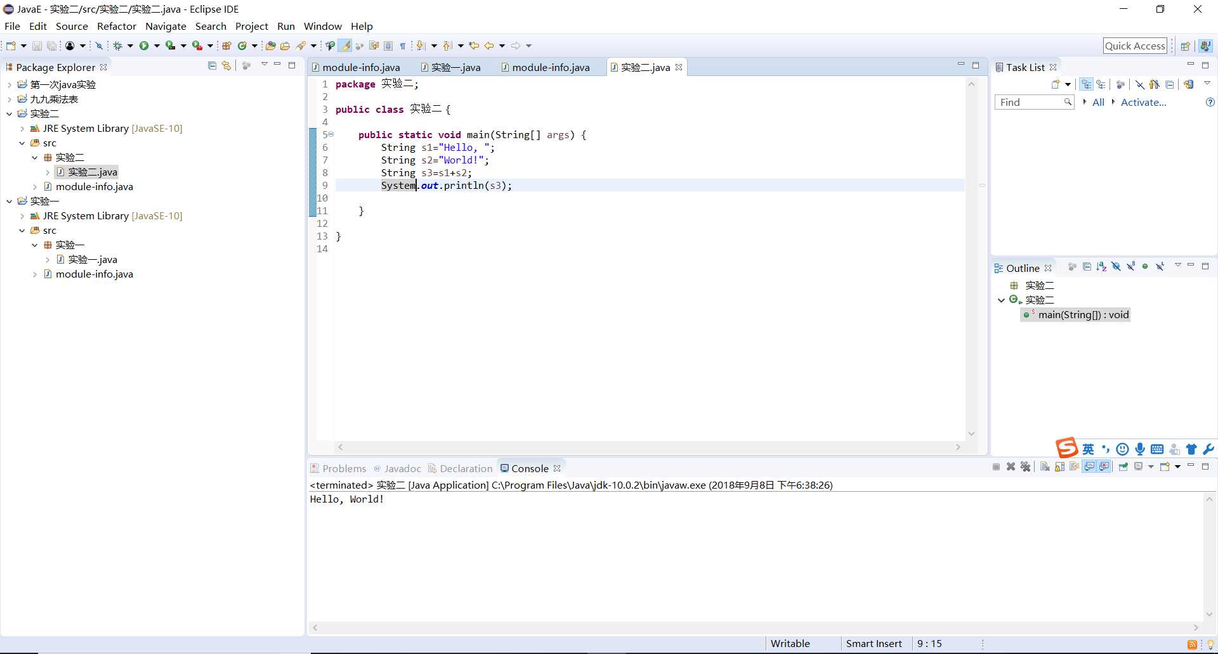Open the Outline View Menu triangle

pos(1178,265)
